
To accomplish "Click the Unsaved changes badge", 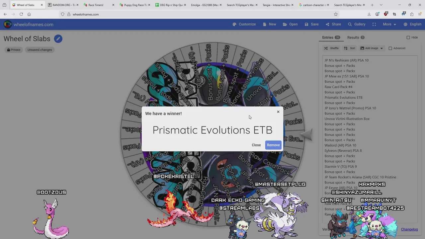I will point(40,50).
